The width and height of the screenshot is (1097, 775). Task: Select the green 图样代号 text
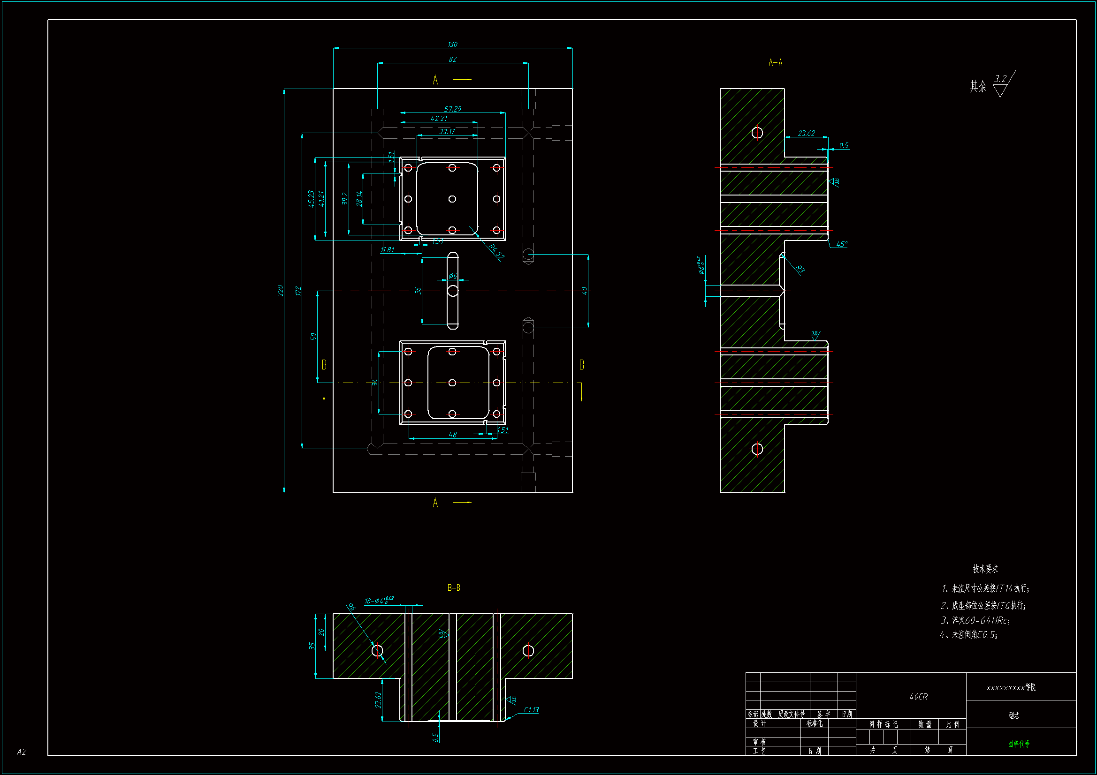1019,744
